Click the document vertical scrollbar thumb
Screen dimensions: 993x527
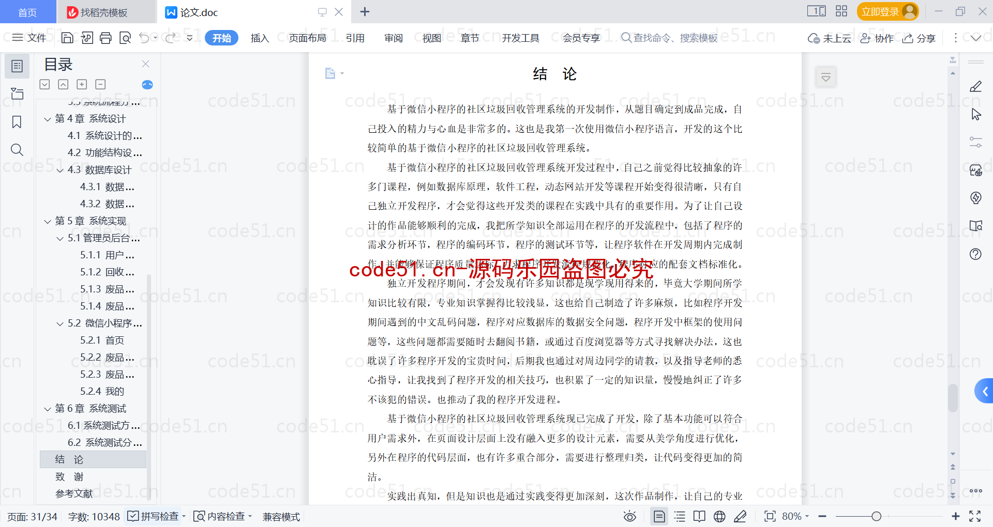click(x=953, y=397)
